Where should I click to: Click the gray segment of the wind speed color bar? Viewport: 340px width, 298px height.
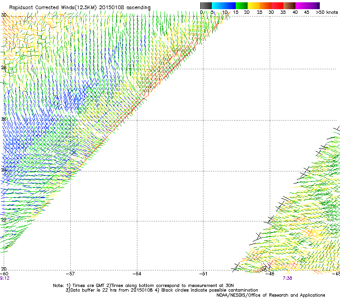206,6
